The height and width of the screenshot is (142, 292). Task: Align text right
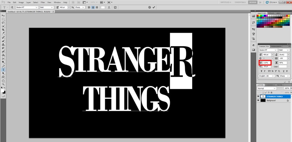point(97,7)
